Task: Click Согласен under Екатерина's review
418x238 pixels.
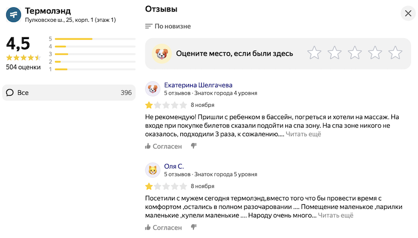Action: 163,146
